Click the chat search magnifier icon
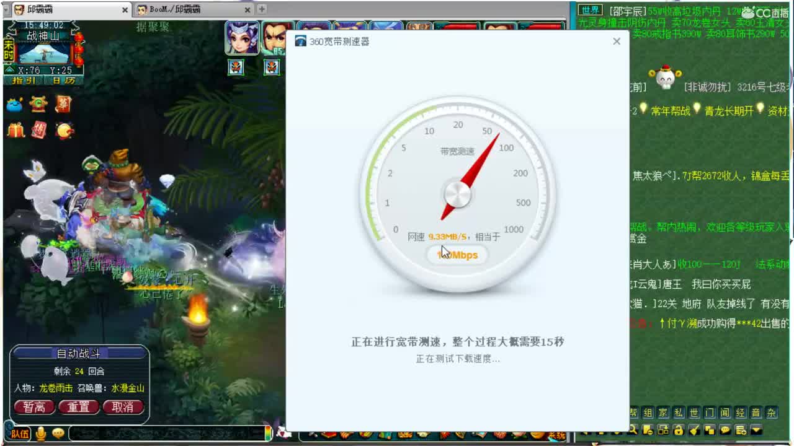Screen dimensions: 794x446 pyautogui.click(x=633, y=429)
